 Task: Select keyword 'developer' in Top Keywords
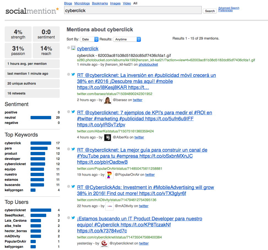click(x=12, y=159)
